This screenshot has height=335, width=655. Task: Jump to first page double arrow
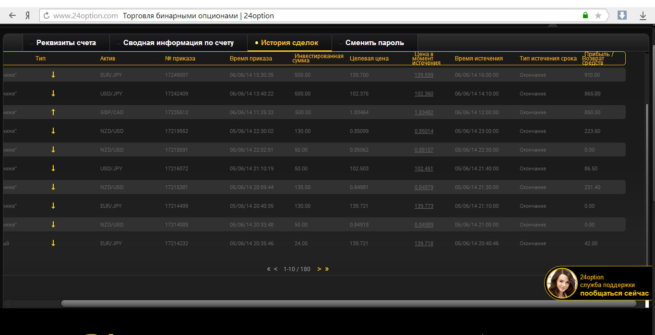(269, 269)
